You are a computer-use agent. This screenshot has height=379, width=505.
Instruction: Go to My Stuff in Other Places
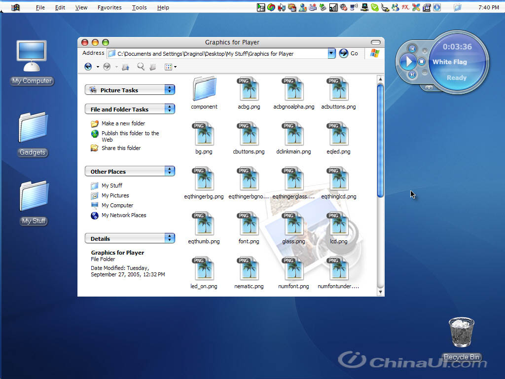[112, 186]
